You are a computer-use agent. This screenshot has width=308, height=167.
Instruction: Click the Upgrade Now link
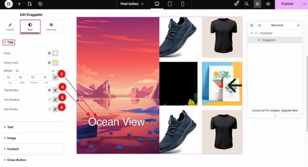coord(289,110)
